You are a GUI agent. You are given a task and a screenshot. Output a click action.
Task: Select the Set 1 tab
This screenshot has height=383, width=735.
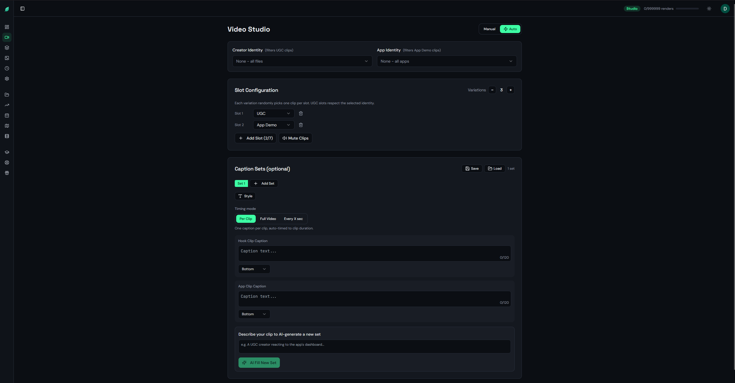[241, 183]
